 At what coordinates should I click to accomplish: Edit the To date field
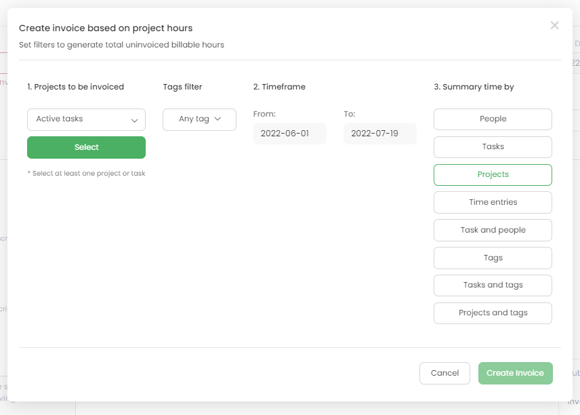379,134
